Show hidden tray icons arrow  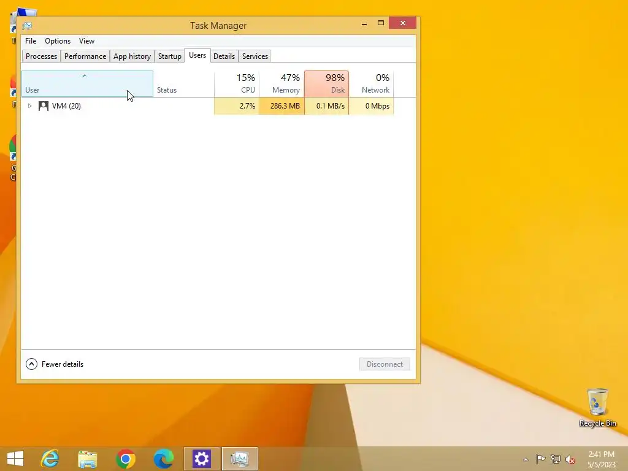pyautogui.click(x=526, y=459)
